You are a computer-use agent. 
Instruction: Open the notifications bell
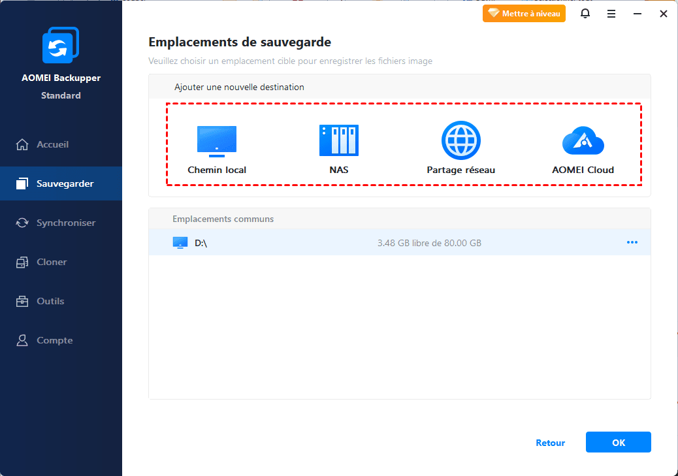coord(585,14)
